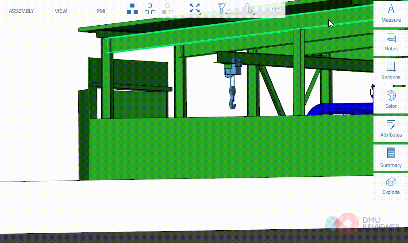The image size is (408, 243).
Task: Open the Attributes panel
Action: (x=391, y=129)
